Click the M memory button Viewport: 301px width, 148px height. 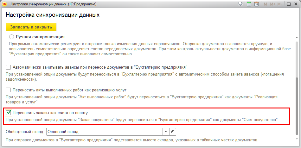pyautogui.click(x=265, y=4)
